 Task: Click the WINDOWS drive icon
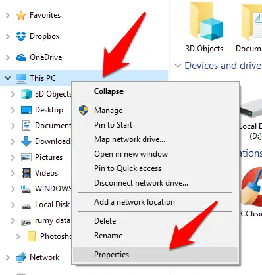[x=26, y=189]
